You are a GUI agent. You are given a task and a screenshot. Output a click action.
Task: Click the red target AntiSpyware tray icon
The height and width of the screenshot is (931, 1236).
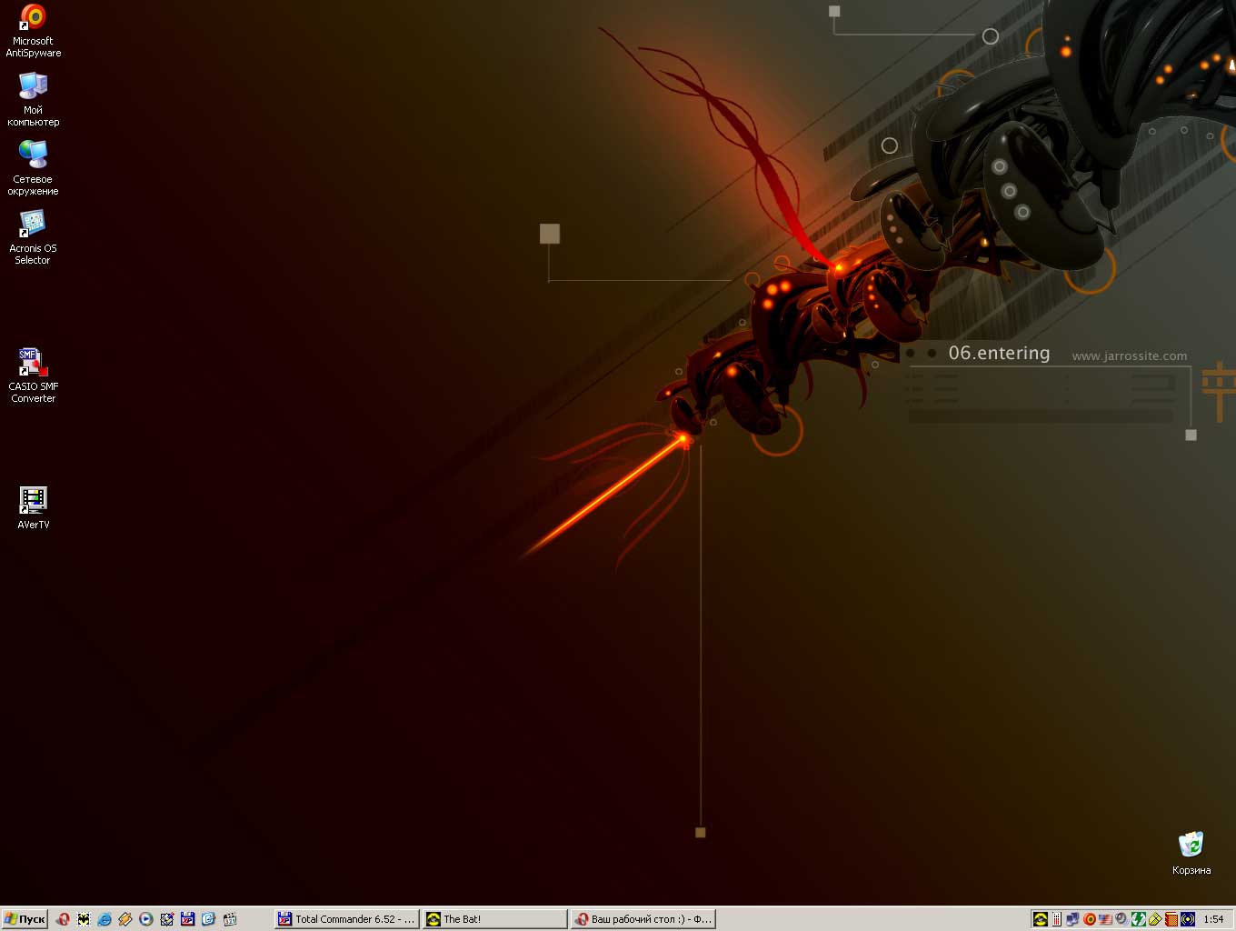(1090, 919)
